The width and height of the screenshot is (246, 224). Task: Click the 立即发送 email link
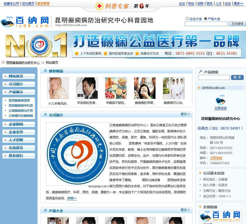pos(216,158)
